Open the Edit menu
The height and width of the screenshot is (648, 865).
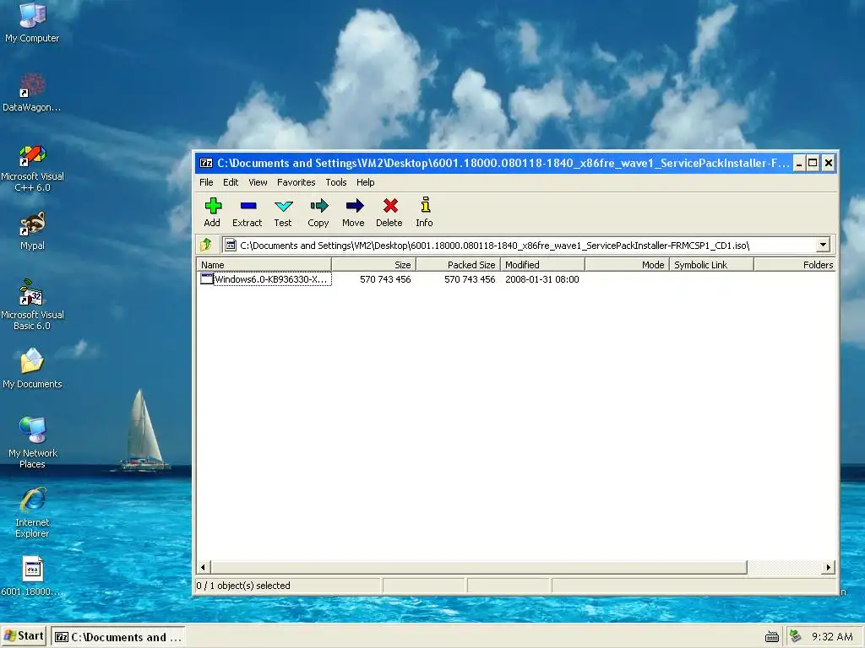click(x=231, y=182)
